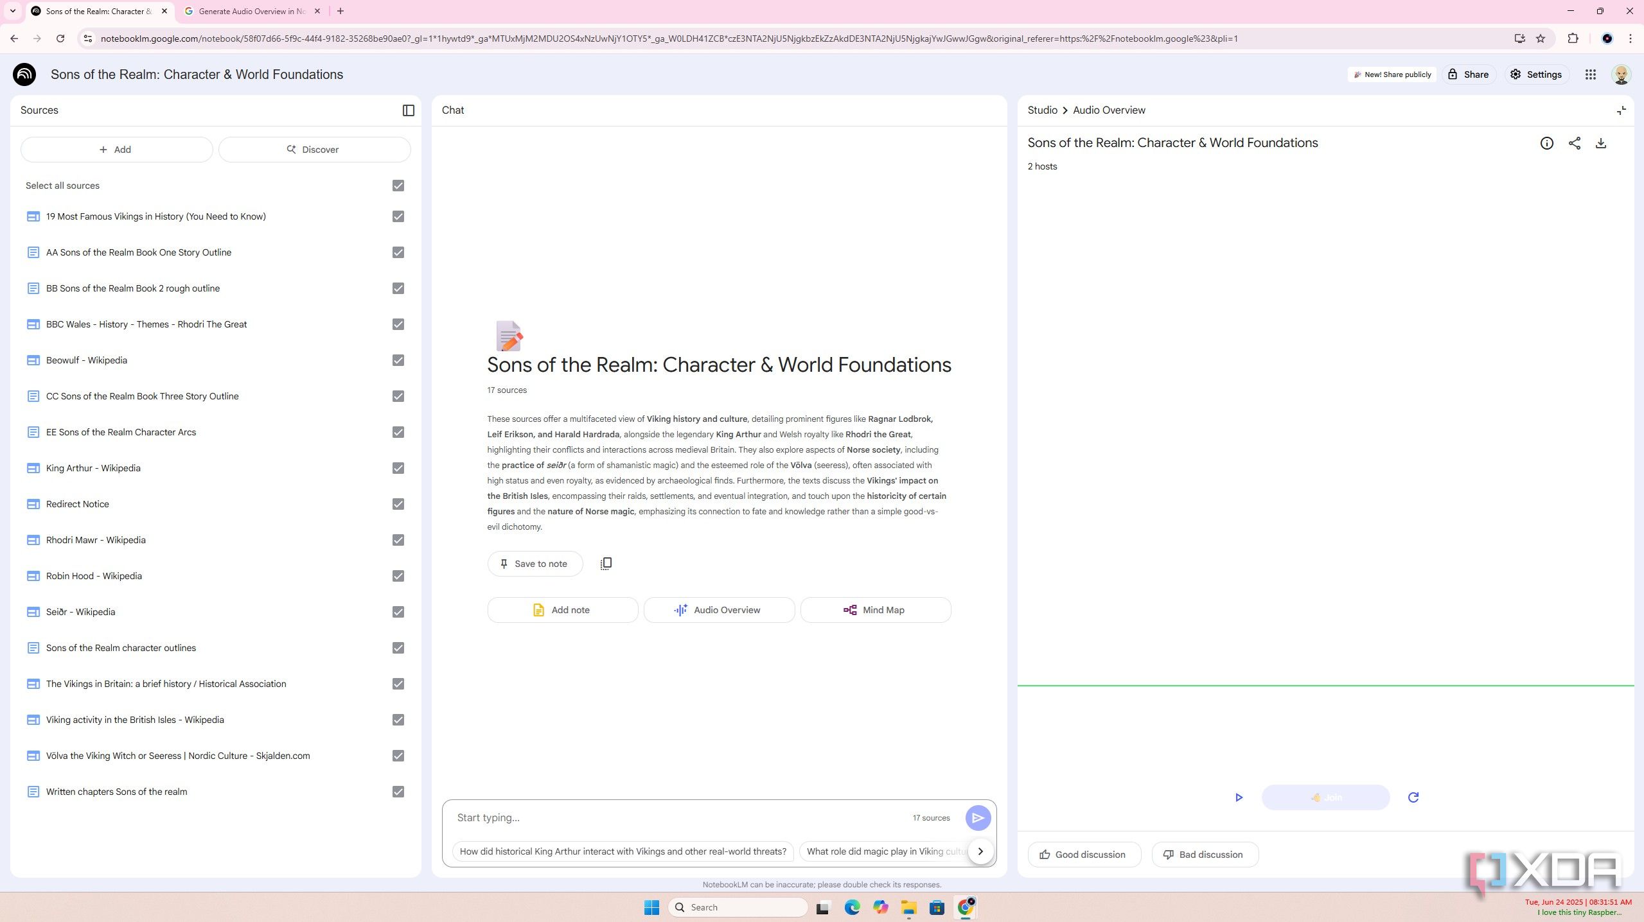Open the Chrome extensions puzzle icon
The image size is (1644, 922).
1573,39
